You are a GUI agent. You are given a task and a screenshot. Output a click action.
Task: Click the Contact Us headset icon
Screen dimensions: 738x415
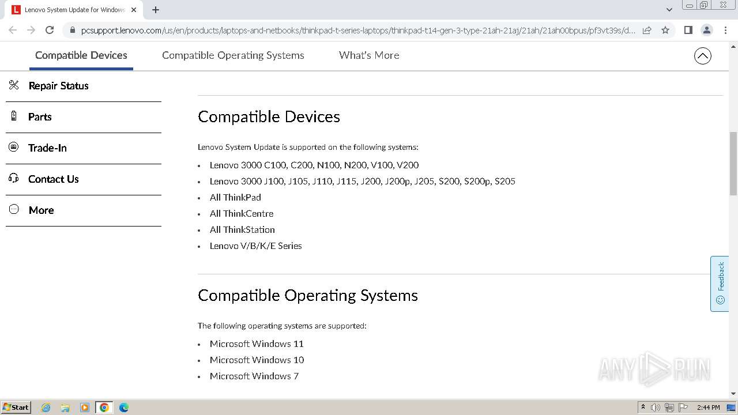click(14, 178)
